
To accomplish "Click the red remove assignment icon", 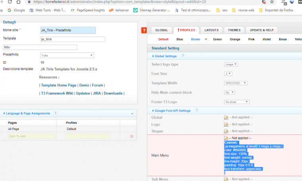I will (x=132, y=136).
